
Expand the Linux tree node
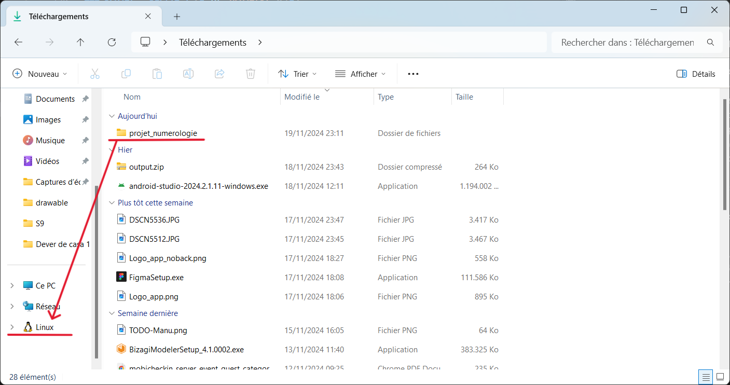pyautogui.click(x=12, y=327)
